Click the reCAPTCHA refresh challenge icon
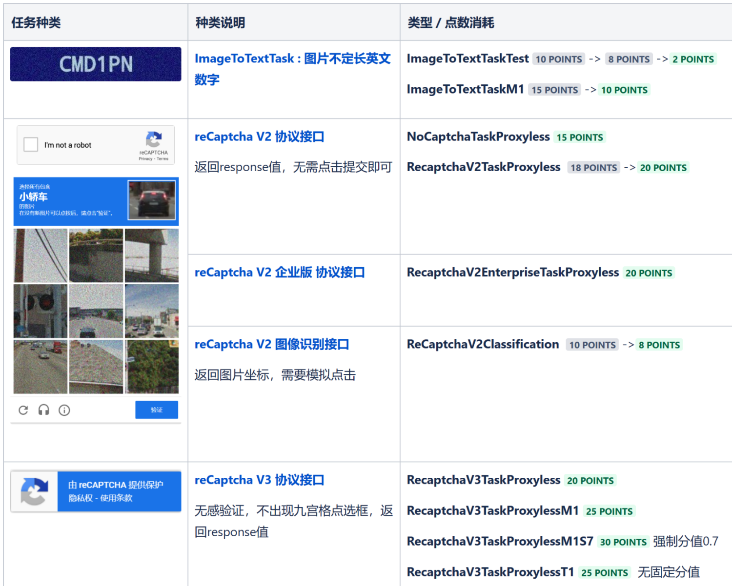 tap(23, 410)
